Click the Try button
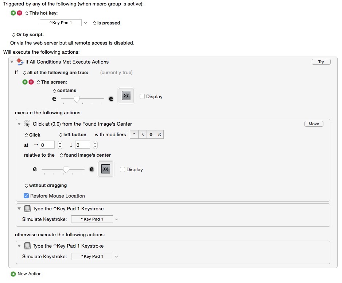 click(321, 62)
